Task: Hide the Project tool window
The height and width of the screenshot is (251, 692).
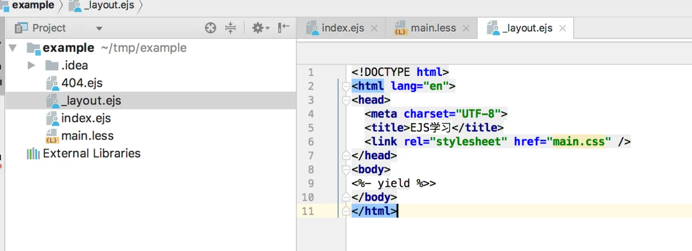Action: click(x=284, y=28)
